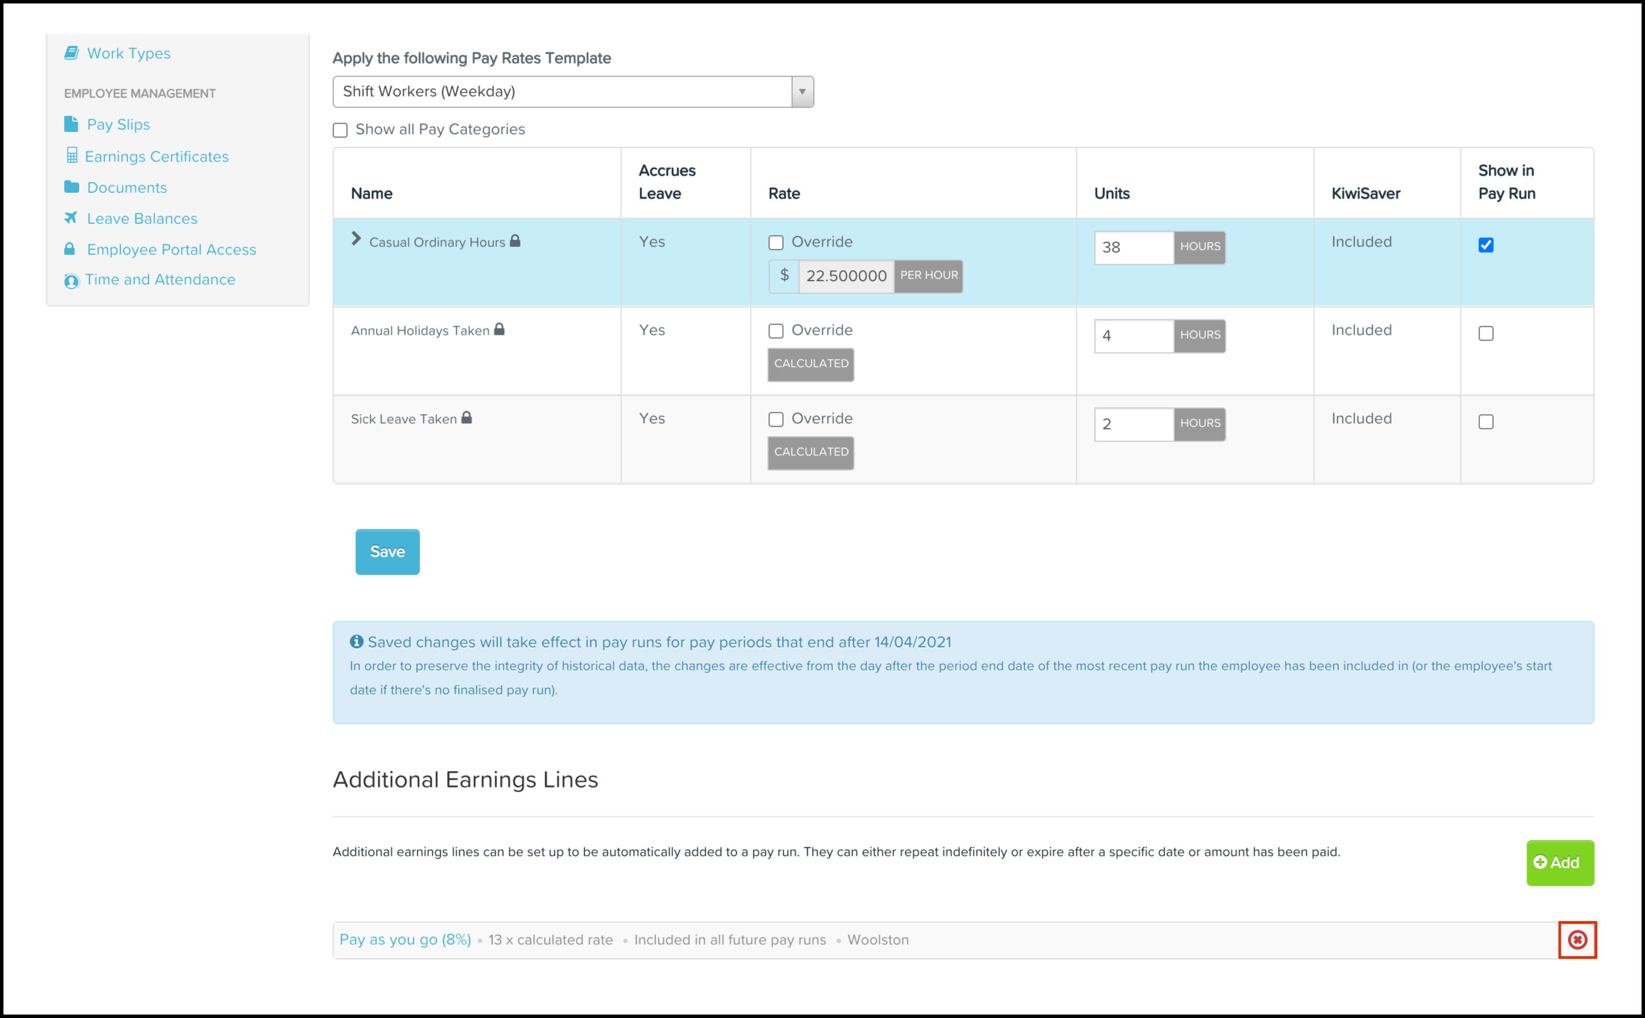Viewport: 1645px width, 1018px height.
Task: Go to Earnings Certificates in the sidebar menu
Action: 156,156
